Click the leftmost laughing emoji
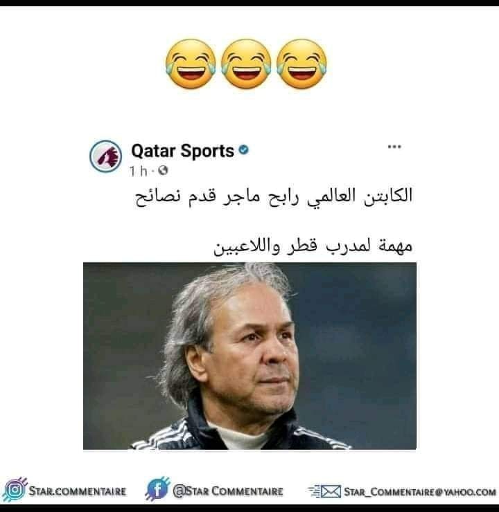Screen dimensions: 499x512 pyautogui.click(x=191, y=64)
